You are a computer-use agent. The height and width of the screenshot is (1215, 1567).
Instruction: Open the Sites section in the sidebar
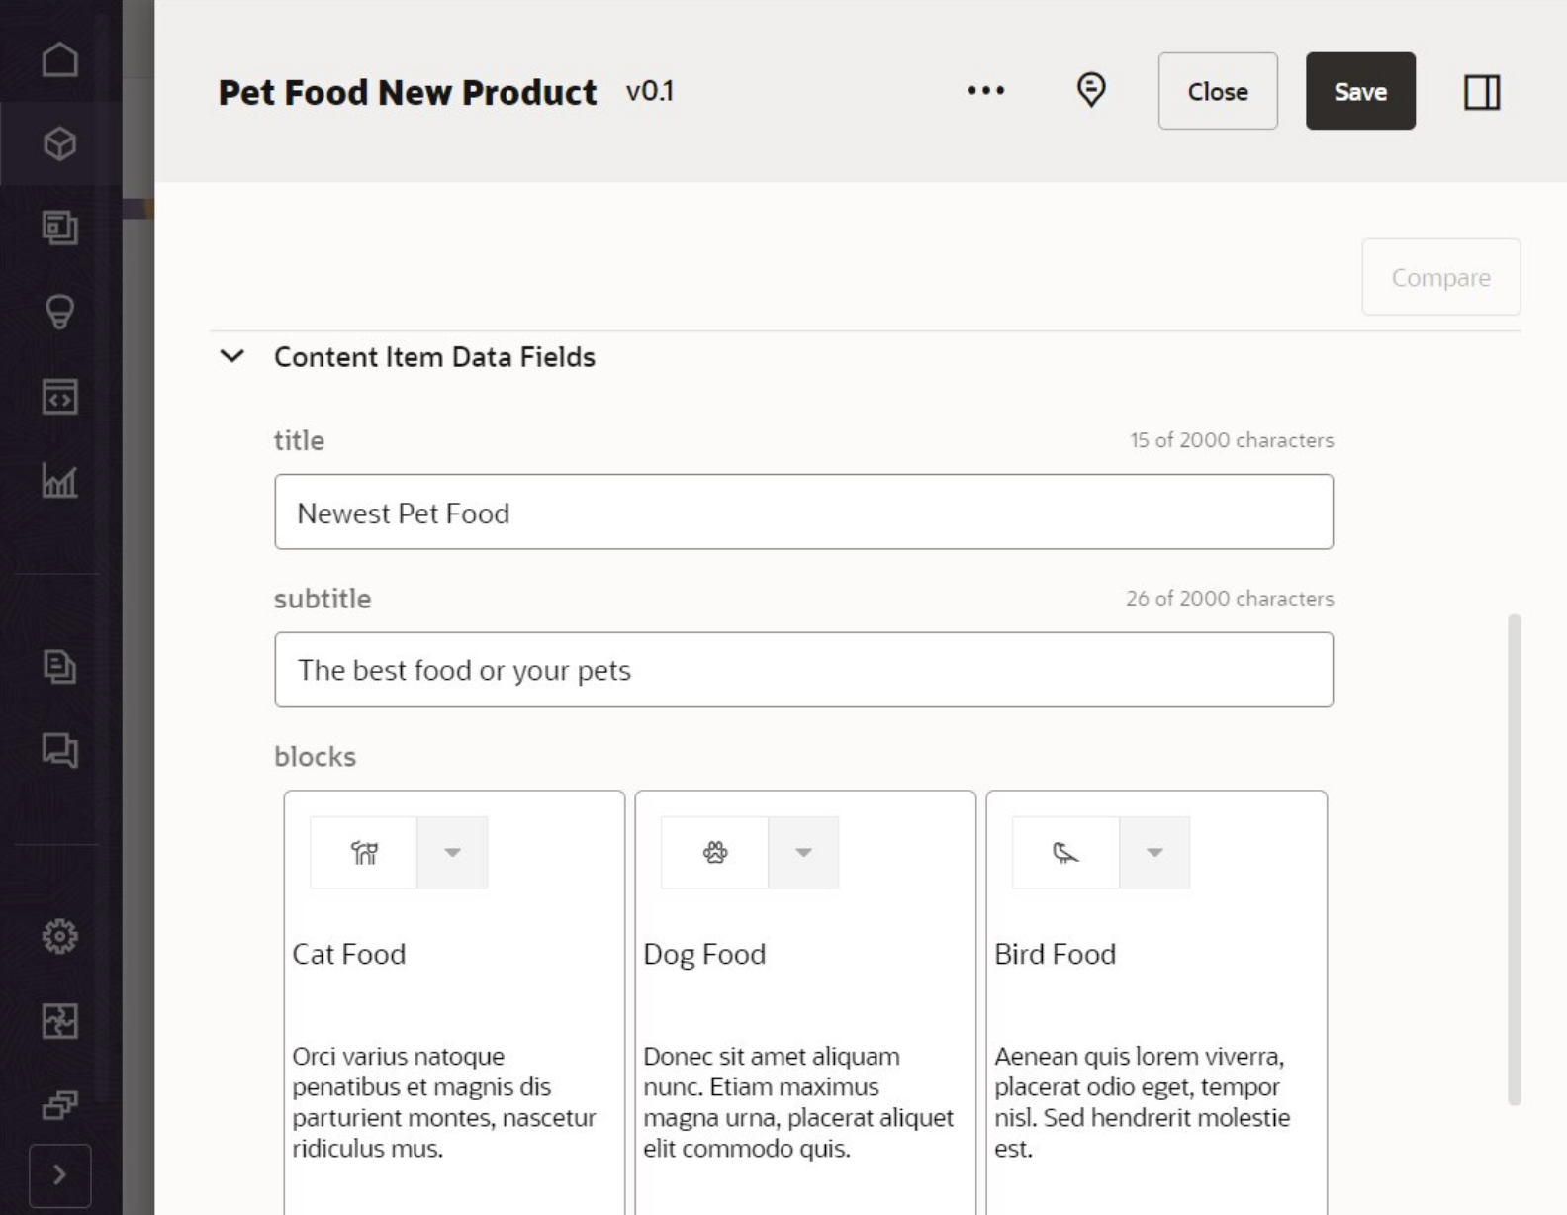[x=60, y=226]
